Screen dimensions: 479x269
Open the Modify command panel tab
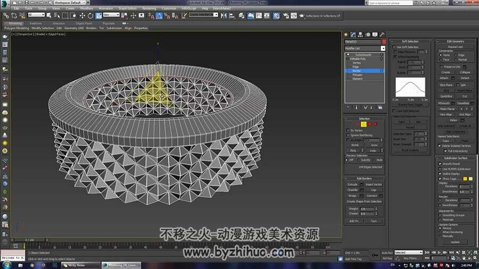(353, 35)
